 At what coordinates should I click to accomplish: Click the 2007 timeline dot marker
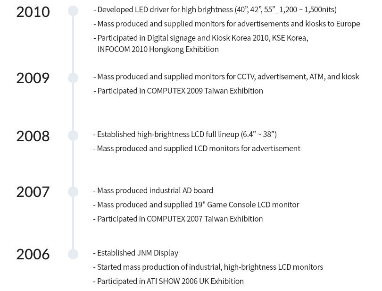(73, 192)
